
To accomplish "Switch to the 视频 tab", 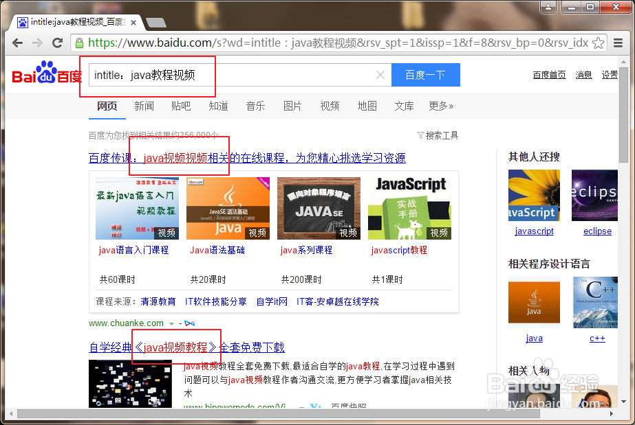I will [330, 106].
